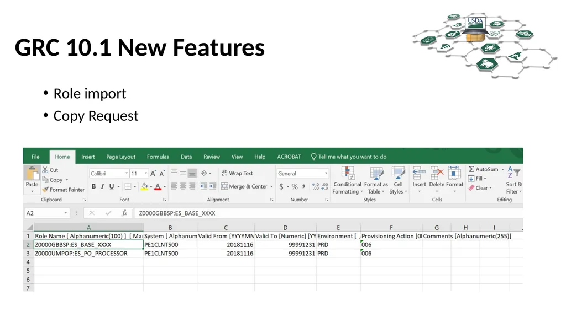
Task: Switch to the Review tab
Action: pos(212,157)
